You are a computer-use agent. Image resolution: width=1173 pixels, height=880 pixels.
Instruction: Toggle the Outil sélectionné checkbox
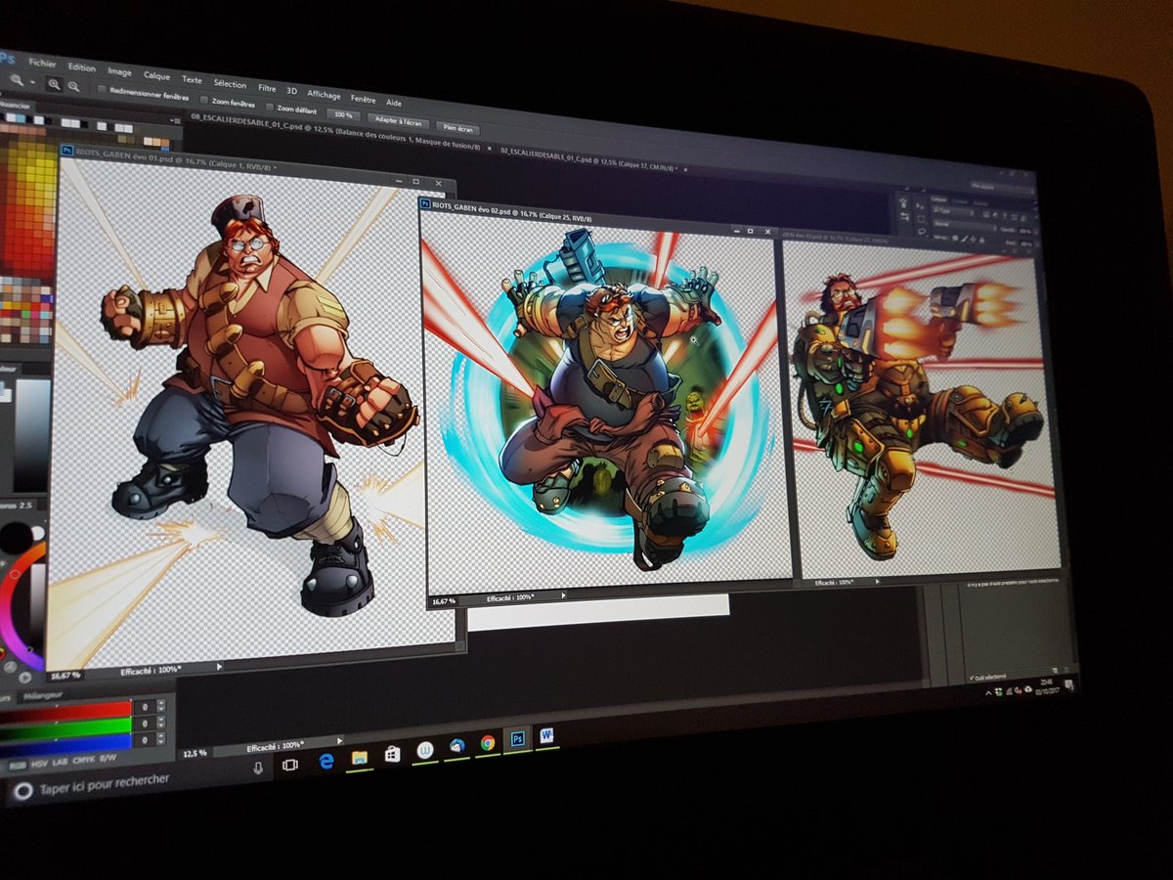click(x=971, y=678)
